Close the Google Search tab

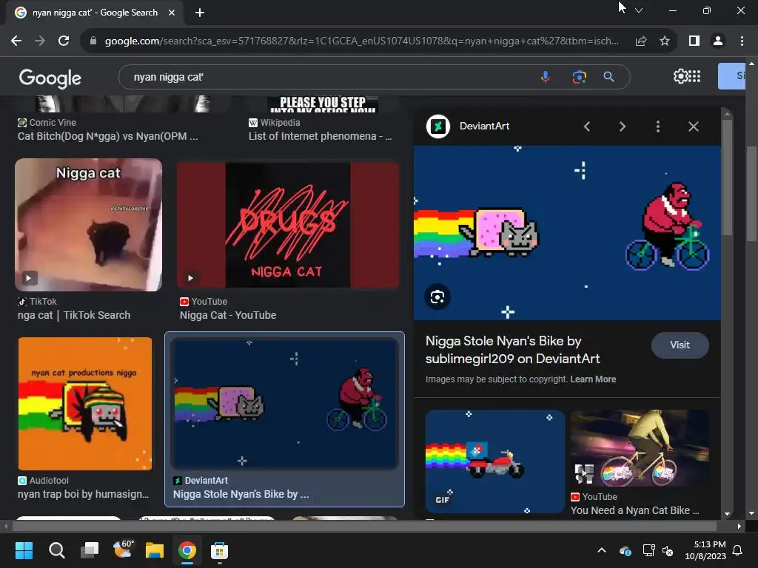pos(172,13)
